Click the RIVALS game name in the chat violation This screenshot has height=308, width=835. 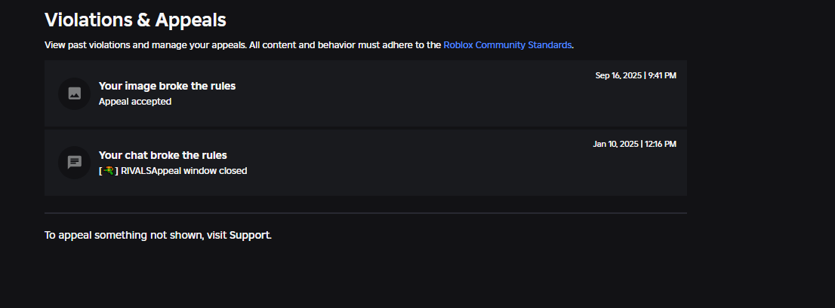(136, 171)
